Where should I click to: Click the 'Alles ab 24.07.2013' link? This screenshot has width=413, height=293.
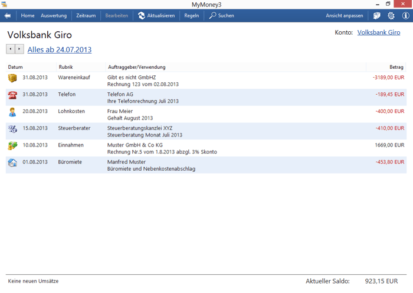pyautogui.click(x=60, y=50)
